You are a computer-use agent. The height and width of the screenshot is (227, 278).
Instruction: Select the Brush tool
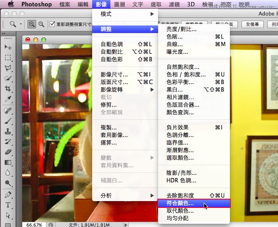click(8, 121)
